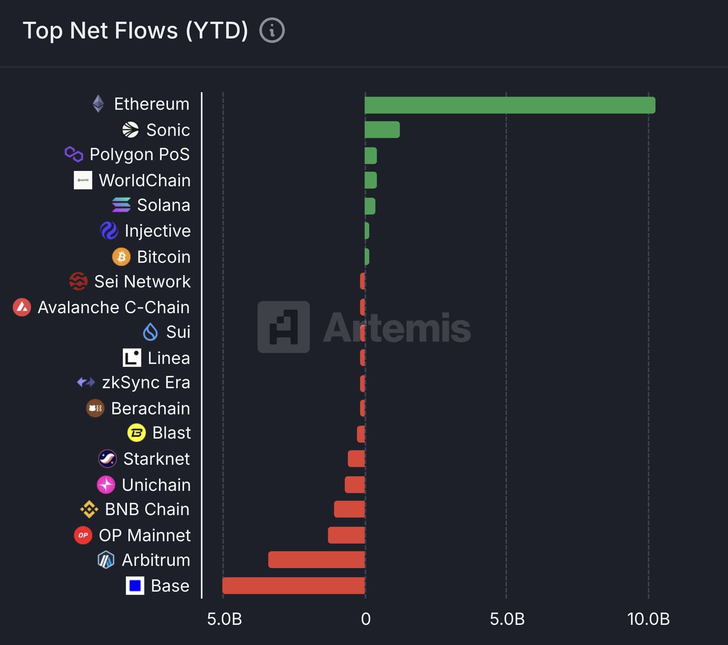
Task: Click the Ethereum diamond logo icon
Action: click(x=98, y=104)
